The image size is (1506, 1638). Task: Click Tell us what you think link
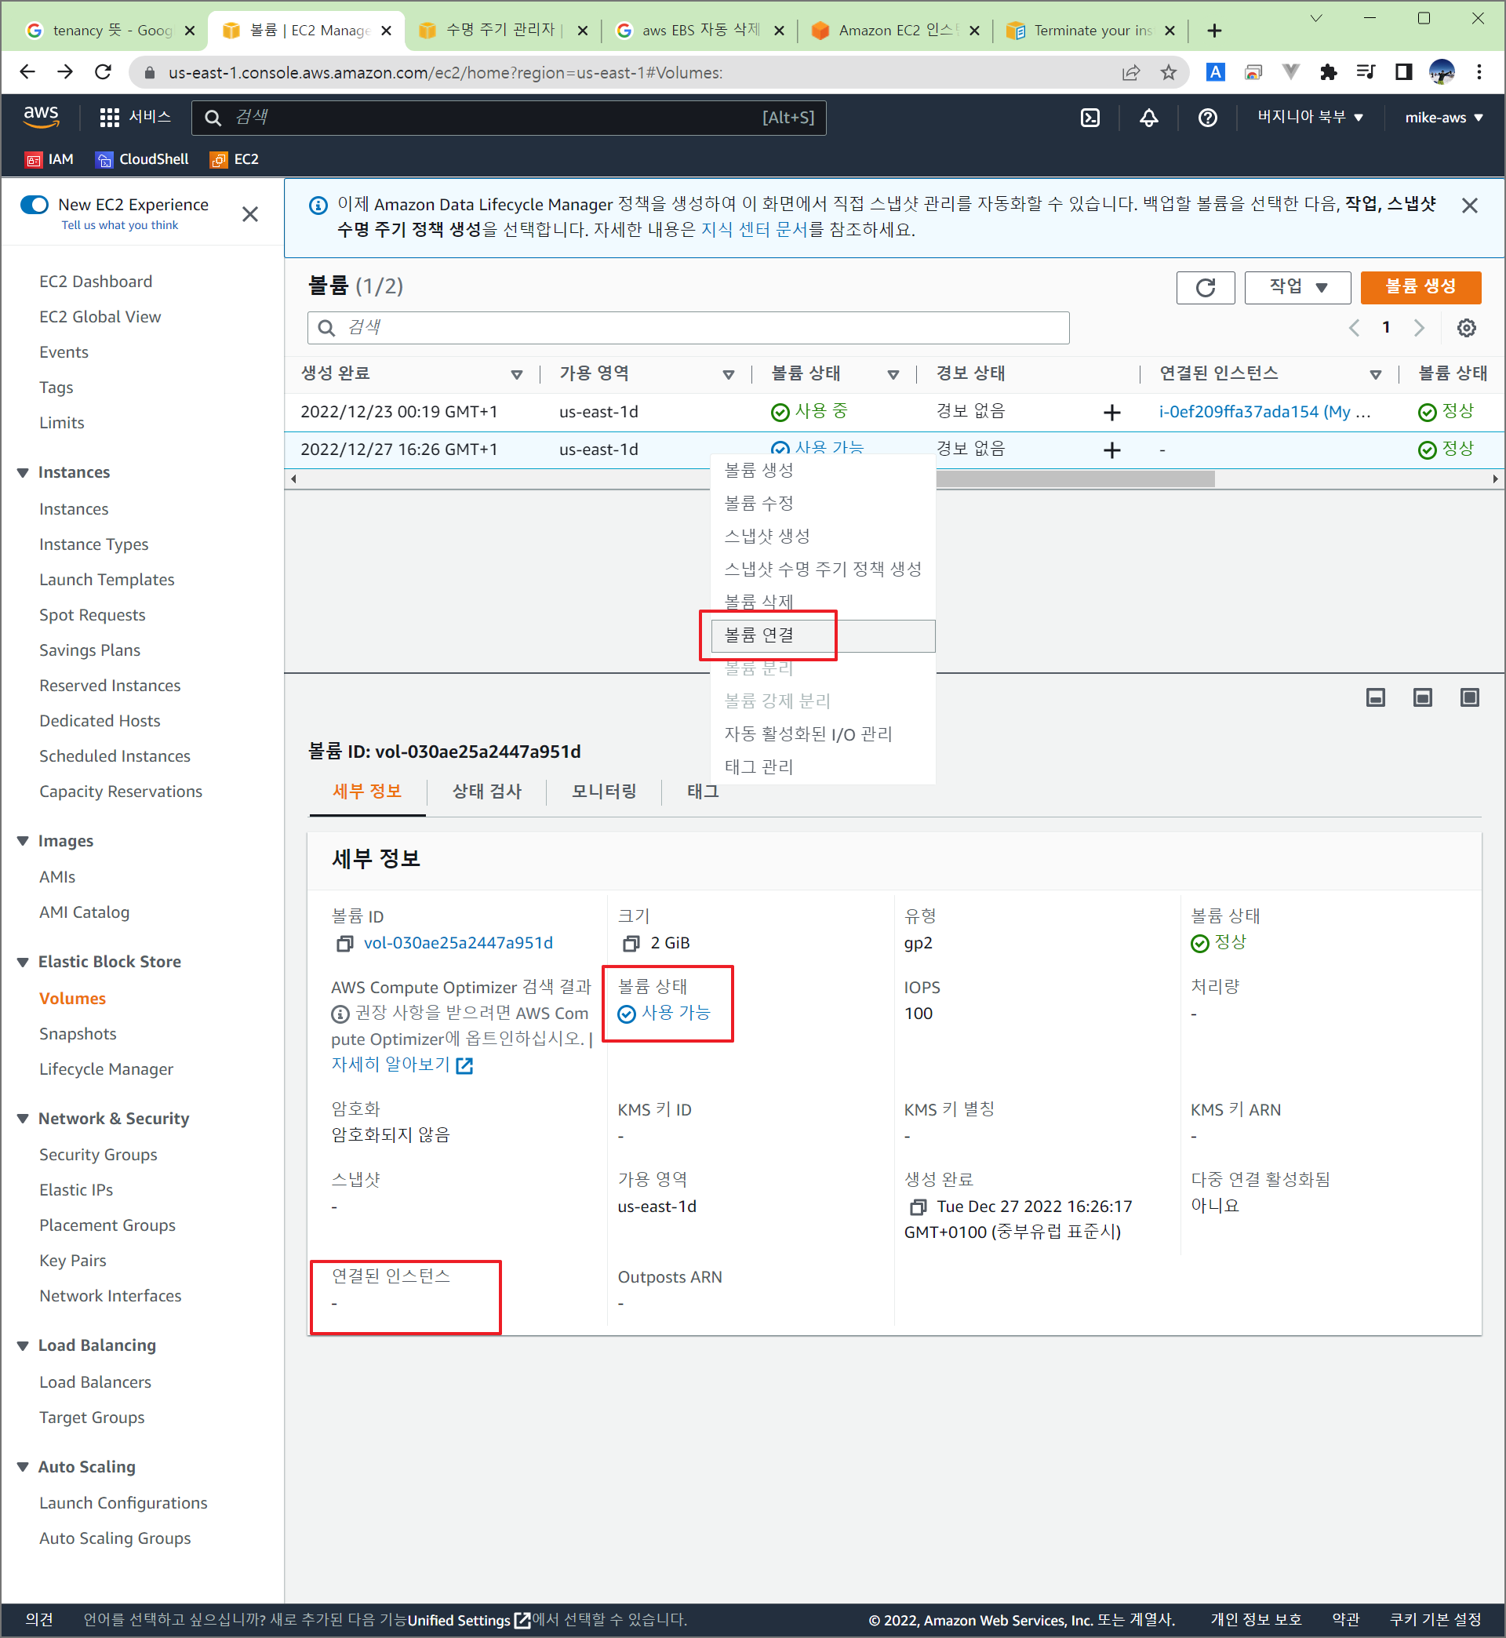[x=120, y=226]
